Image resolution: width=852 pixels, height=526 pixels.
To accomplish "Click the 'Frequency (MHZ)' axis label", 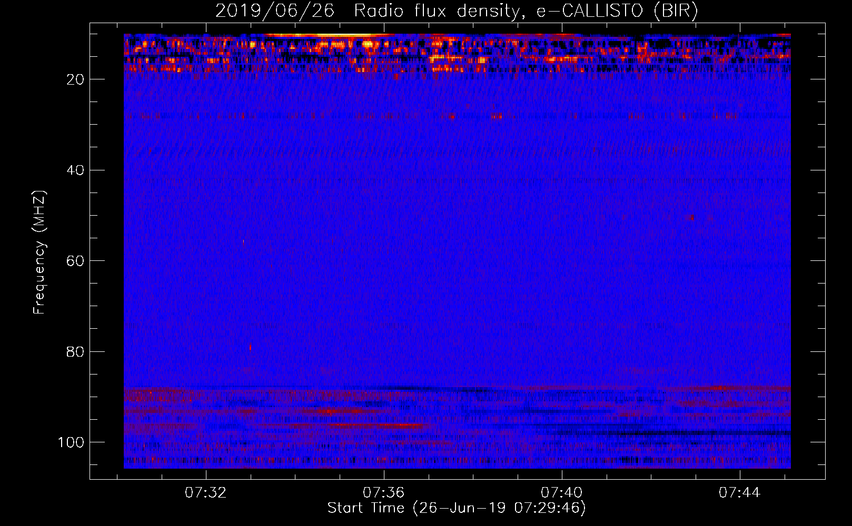I will [39, 252].
